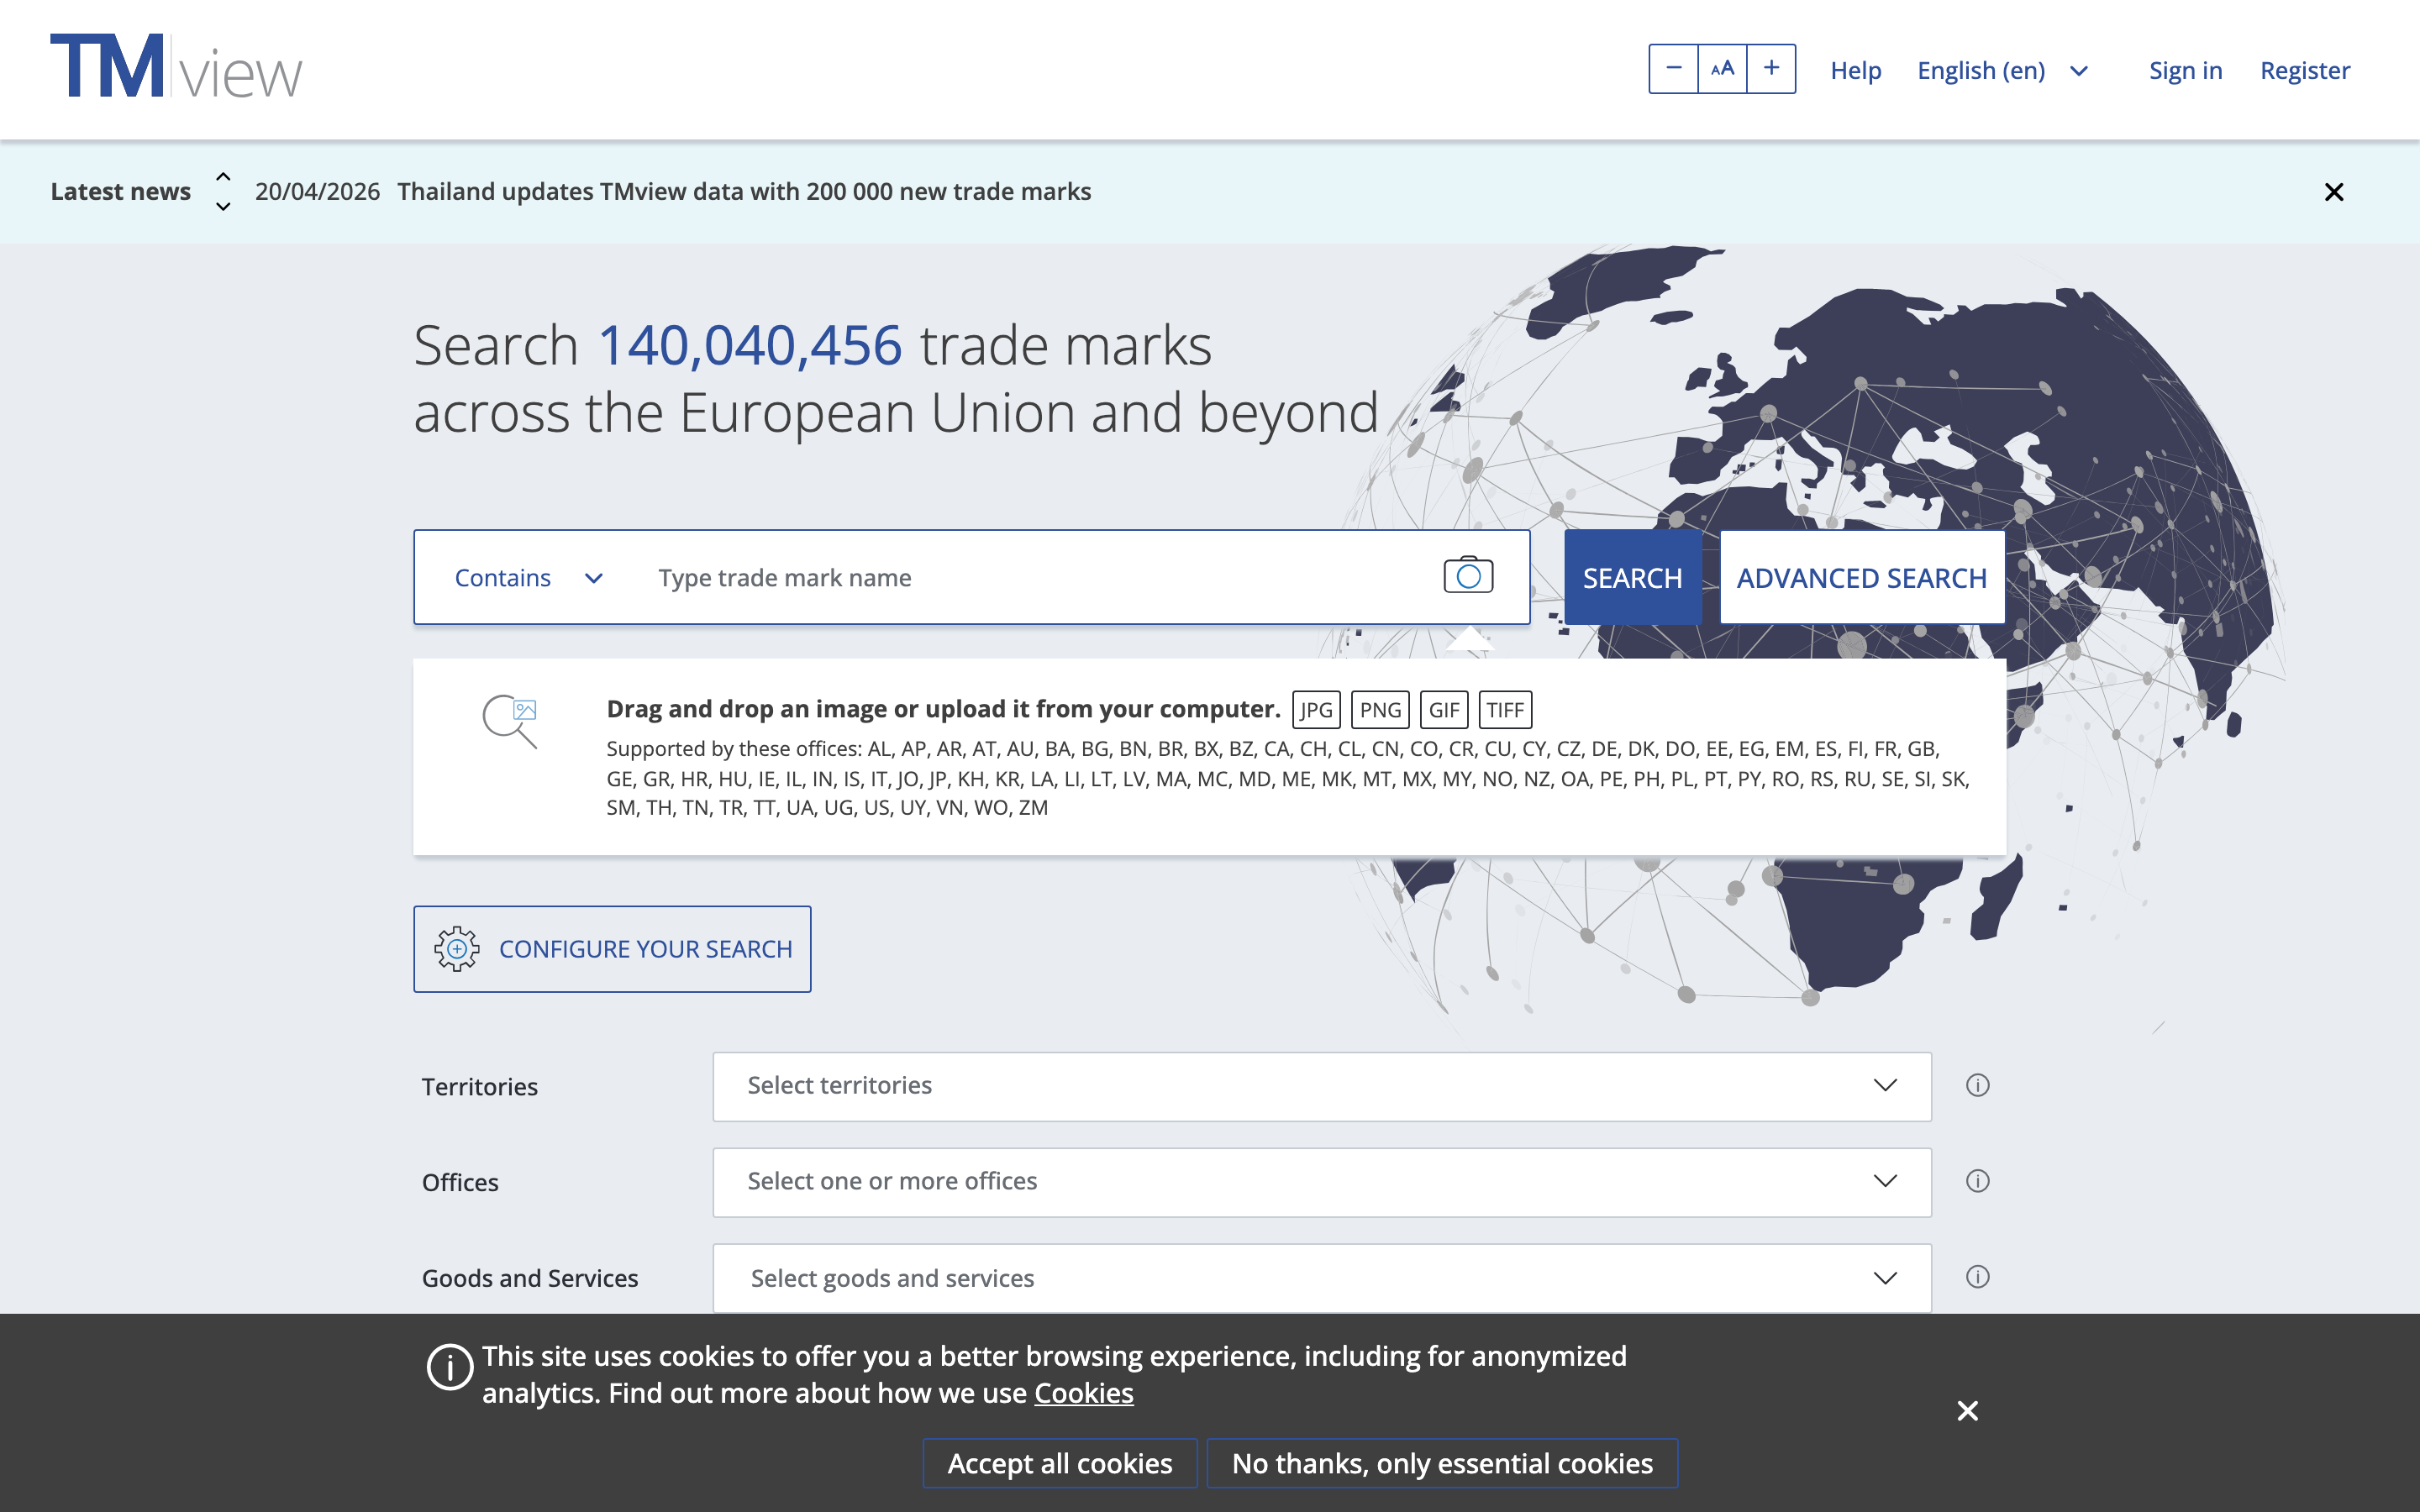
Task: Click the camera image search icon
Action: [1468, 576]
